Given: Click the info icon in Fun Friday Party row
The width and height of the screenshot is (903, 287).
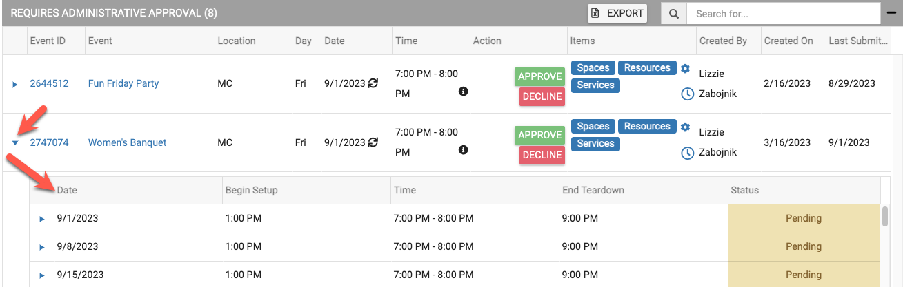Looking at the screenshot, I should pyautogui.click(x=464, y=92).
